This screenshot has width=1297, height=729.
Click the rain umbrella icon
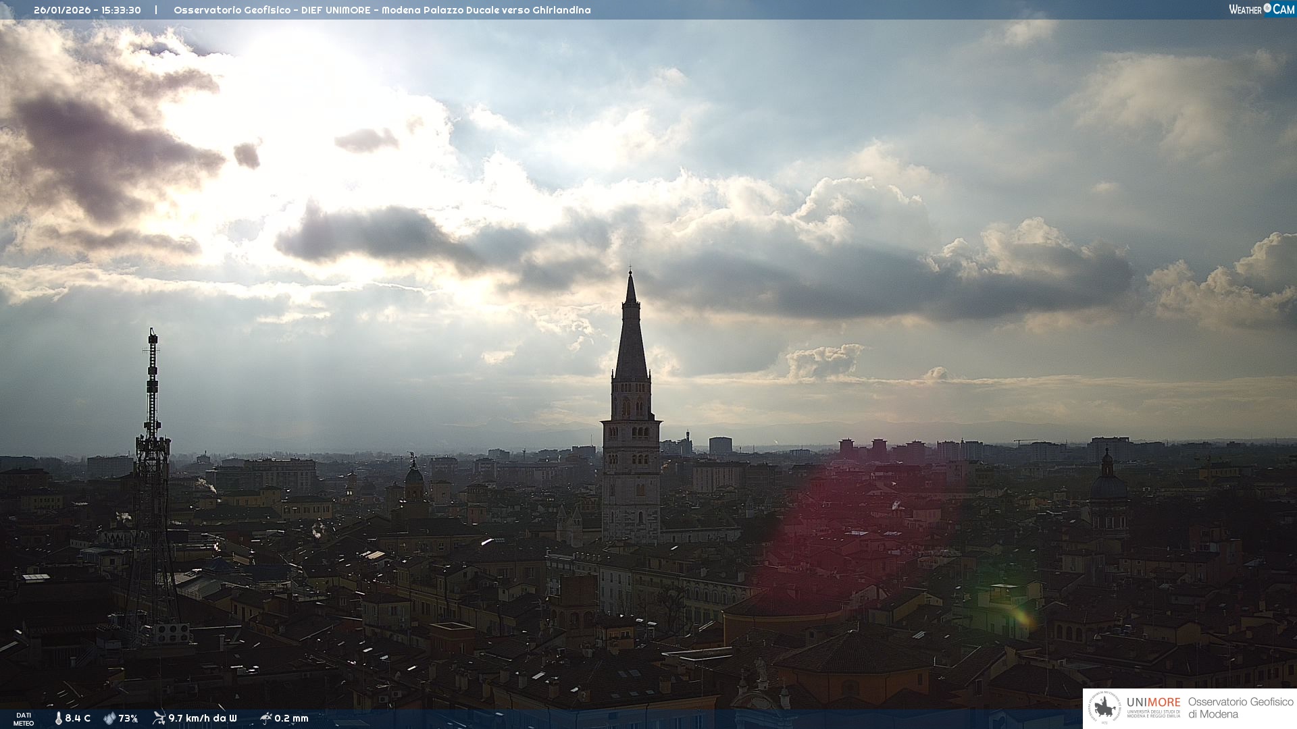coord(265,718)
